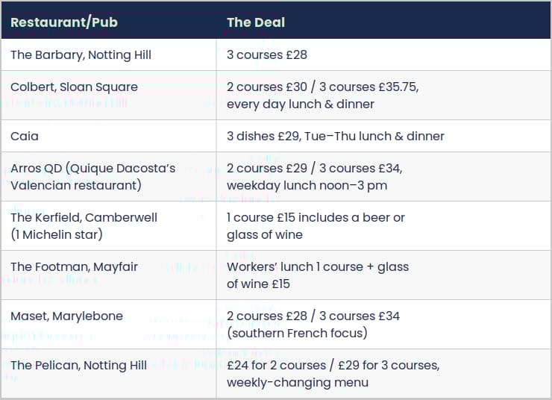This screenshot has height=400, width=552.
Task: Select the 1 course £15 beer deal
Action: 383,225
